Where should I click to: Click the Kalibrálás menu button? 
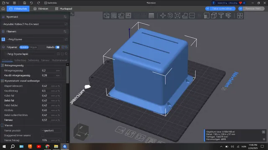(x=51, y=3)
